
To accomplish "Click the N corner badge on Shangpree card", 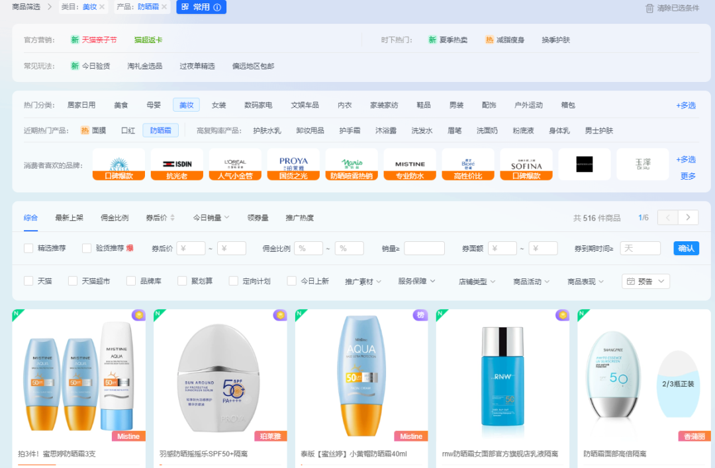I will point(583,315).
